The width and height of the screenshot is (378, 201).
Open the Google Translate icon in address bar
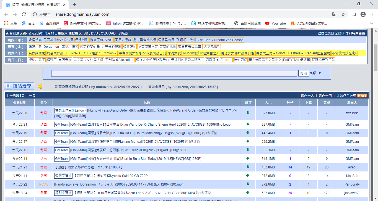tap(334, 14)
